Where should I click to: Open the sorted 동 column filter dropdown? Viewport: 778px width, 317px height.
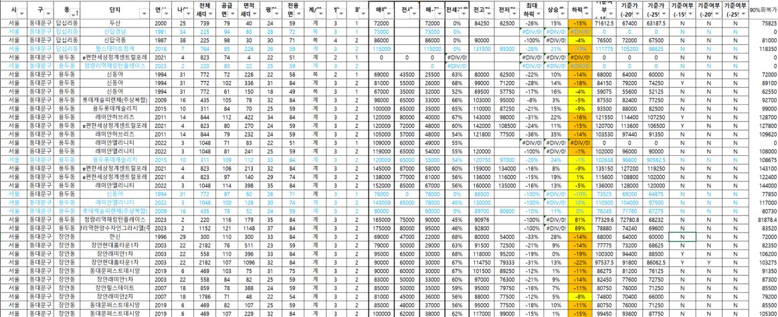tap(75, 14)
